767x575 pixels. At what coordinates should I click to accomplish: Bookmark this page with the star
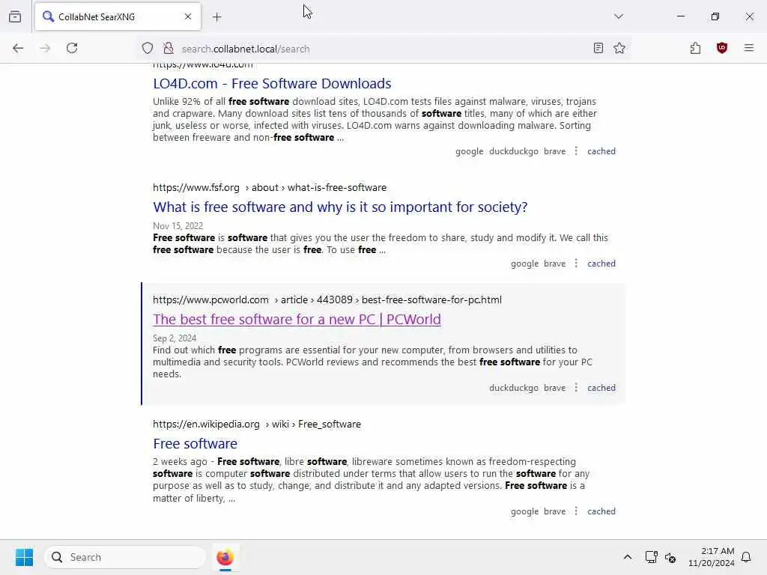pyautogui.click(x=619, y=48)
